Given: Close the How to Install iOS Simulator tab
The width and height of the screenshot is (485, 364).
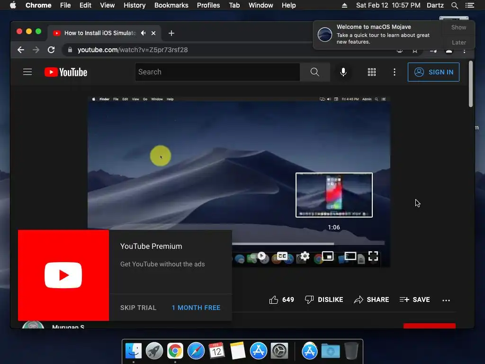Looking at the screenshot, I should [x=153, y=33].
